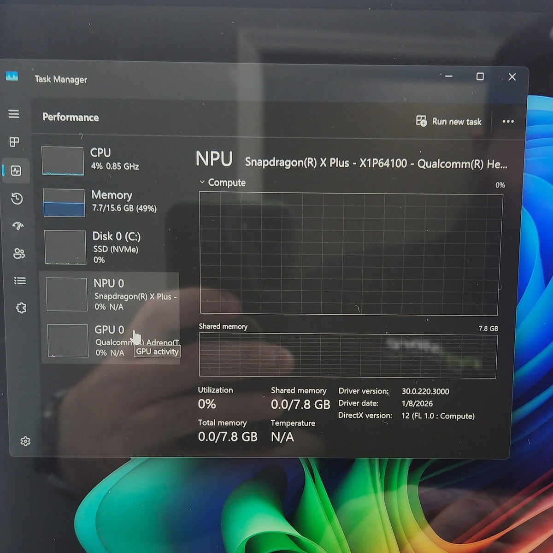Select the Performance page icon

[16, 171]
